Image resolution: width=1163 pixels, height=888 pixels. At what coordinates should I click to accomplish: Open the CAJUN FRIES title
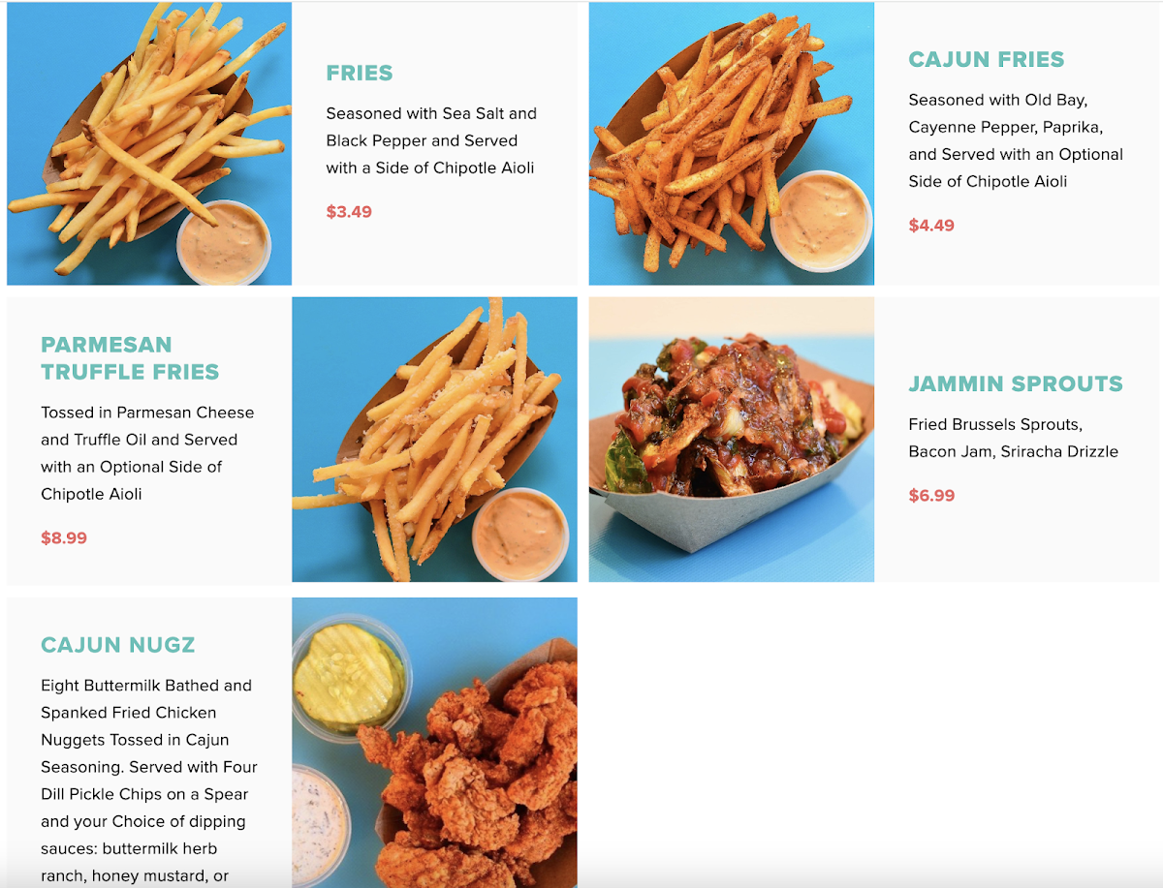tap(987, 60)
